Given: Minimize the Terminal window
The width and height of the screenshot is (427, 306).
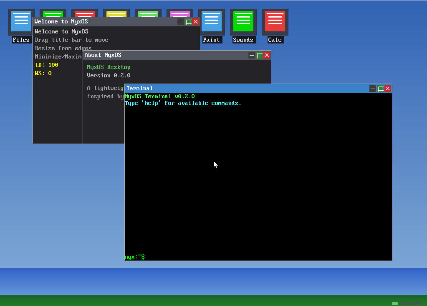Looking at the screenshot, I should click(373, 89).
